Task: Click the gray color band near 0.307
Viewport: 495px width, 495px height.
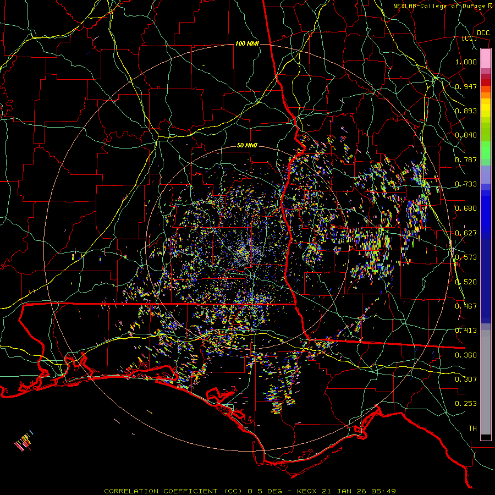Action: (x=486, y=382)
